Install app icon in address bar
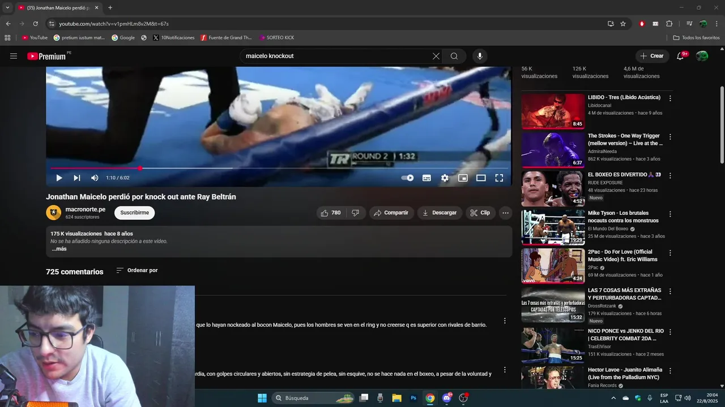 tap(611, 24)
